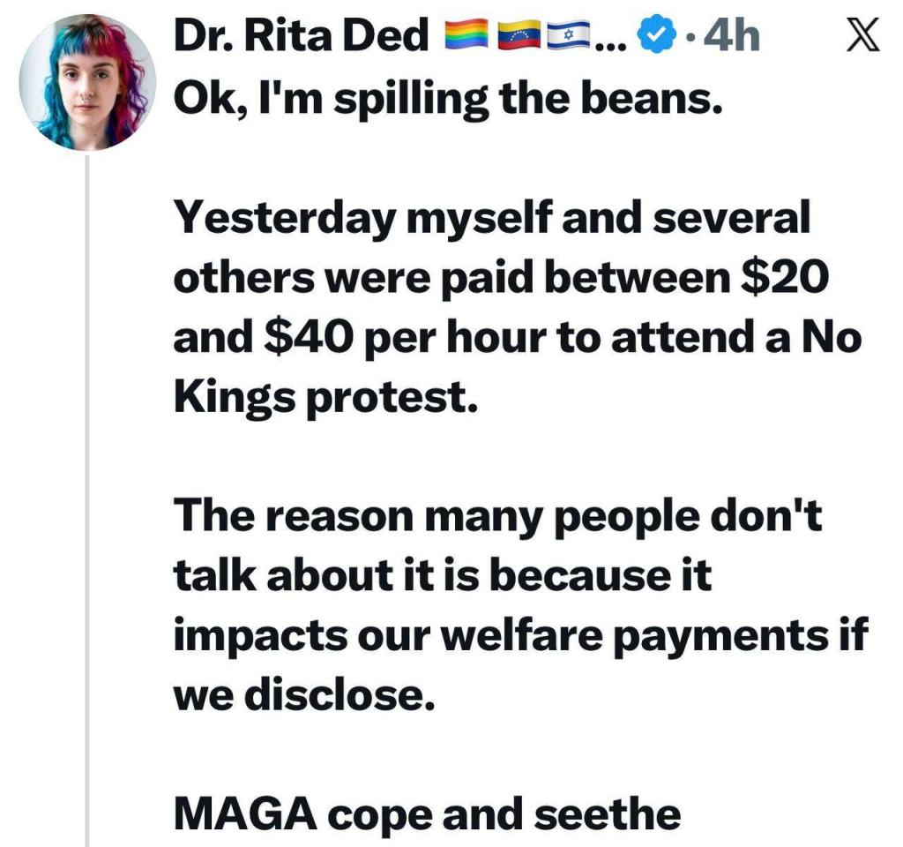
Task: Click the words "we disclose."
Action: 303,696
